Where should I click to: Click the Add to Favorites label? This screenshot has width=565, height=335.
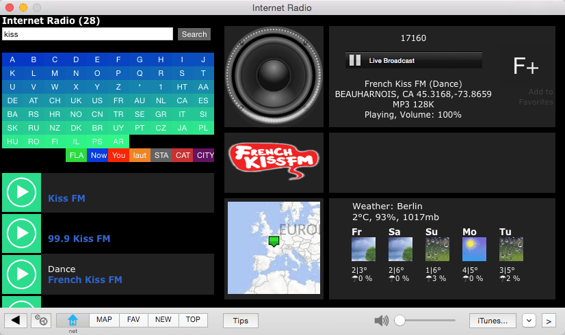(x=536, y=97)
